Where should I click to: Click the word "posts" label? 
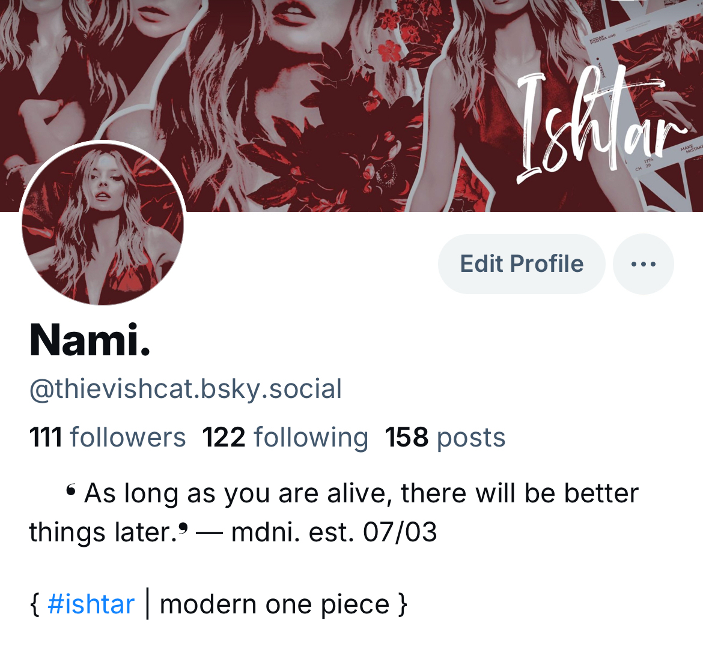[471, 438]
